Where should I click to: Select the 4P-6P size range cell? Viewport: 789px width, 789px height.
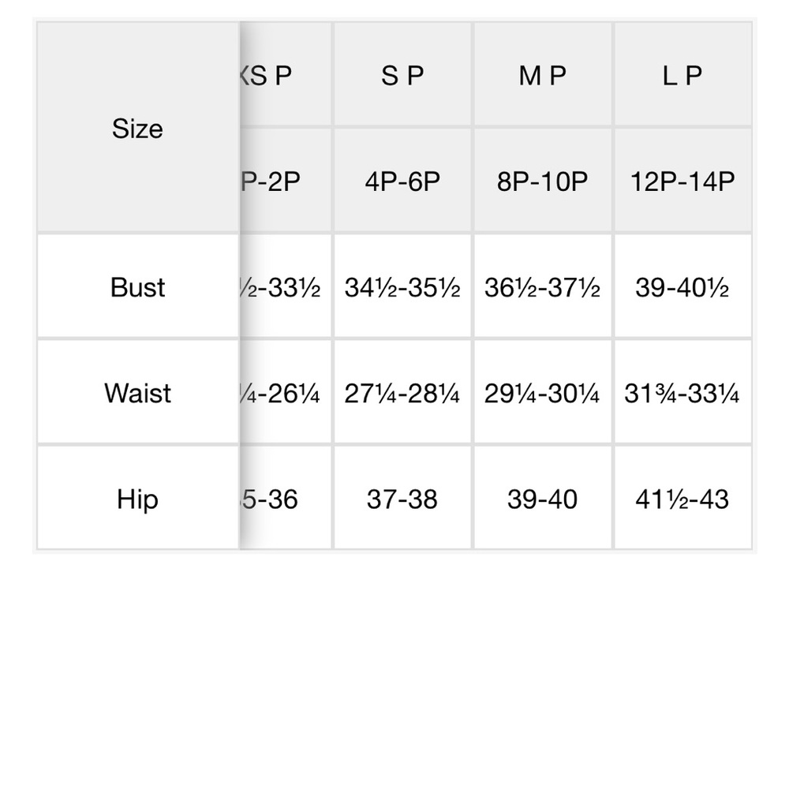point(402,181)
